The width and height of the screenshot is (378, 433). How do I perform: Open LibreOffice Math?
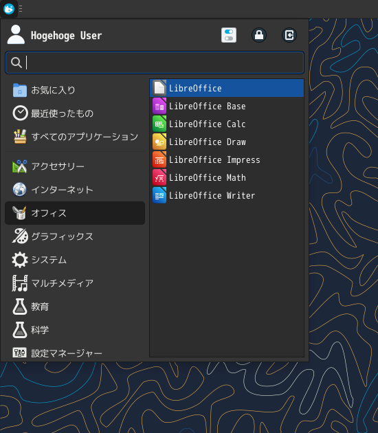[x=227, y=177]
